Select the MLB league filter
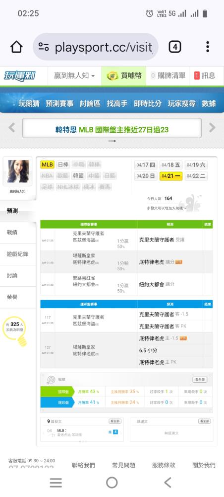Image resolution: width=224 pixels, height=497 pixels. (48, 165)
